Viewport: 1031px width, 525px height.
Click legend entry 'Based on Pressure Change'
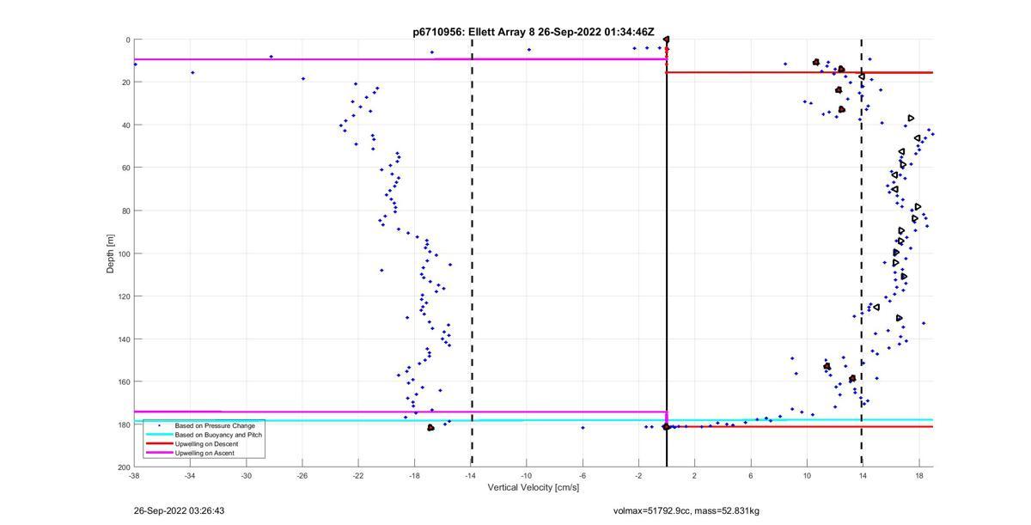click(x=215, y=425)
